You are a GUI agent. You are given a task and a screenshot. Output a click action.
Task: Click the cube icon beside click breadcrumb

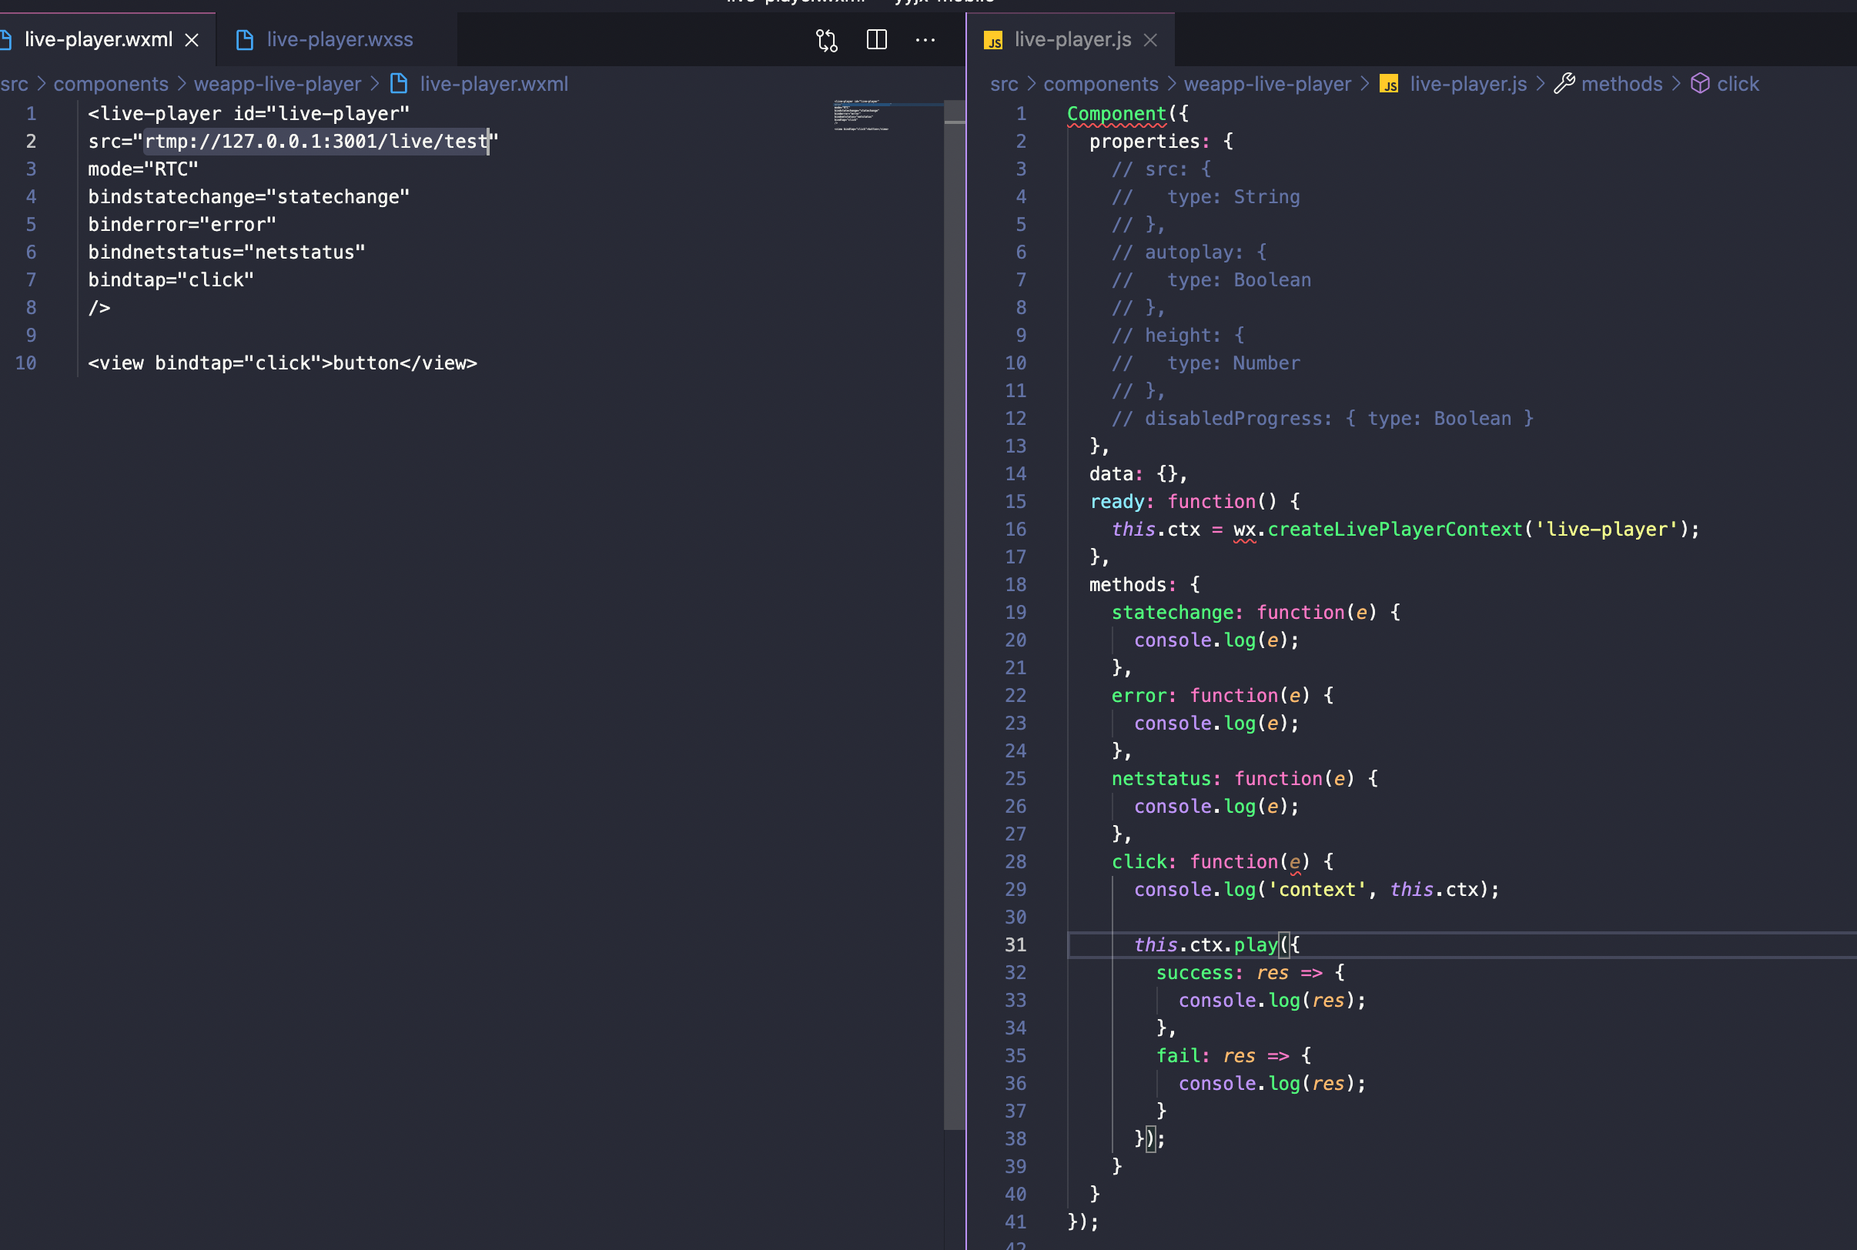[x=1699, y=84]
